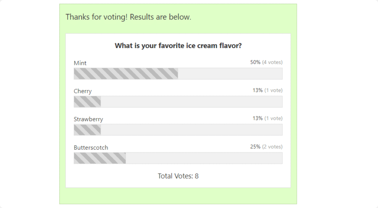This screenshot has width=378, height=208.
Task: Click the striped filled portion of Strawberry's bar
Action: tap(87, 130)
